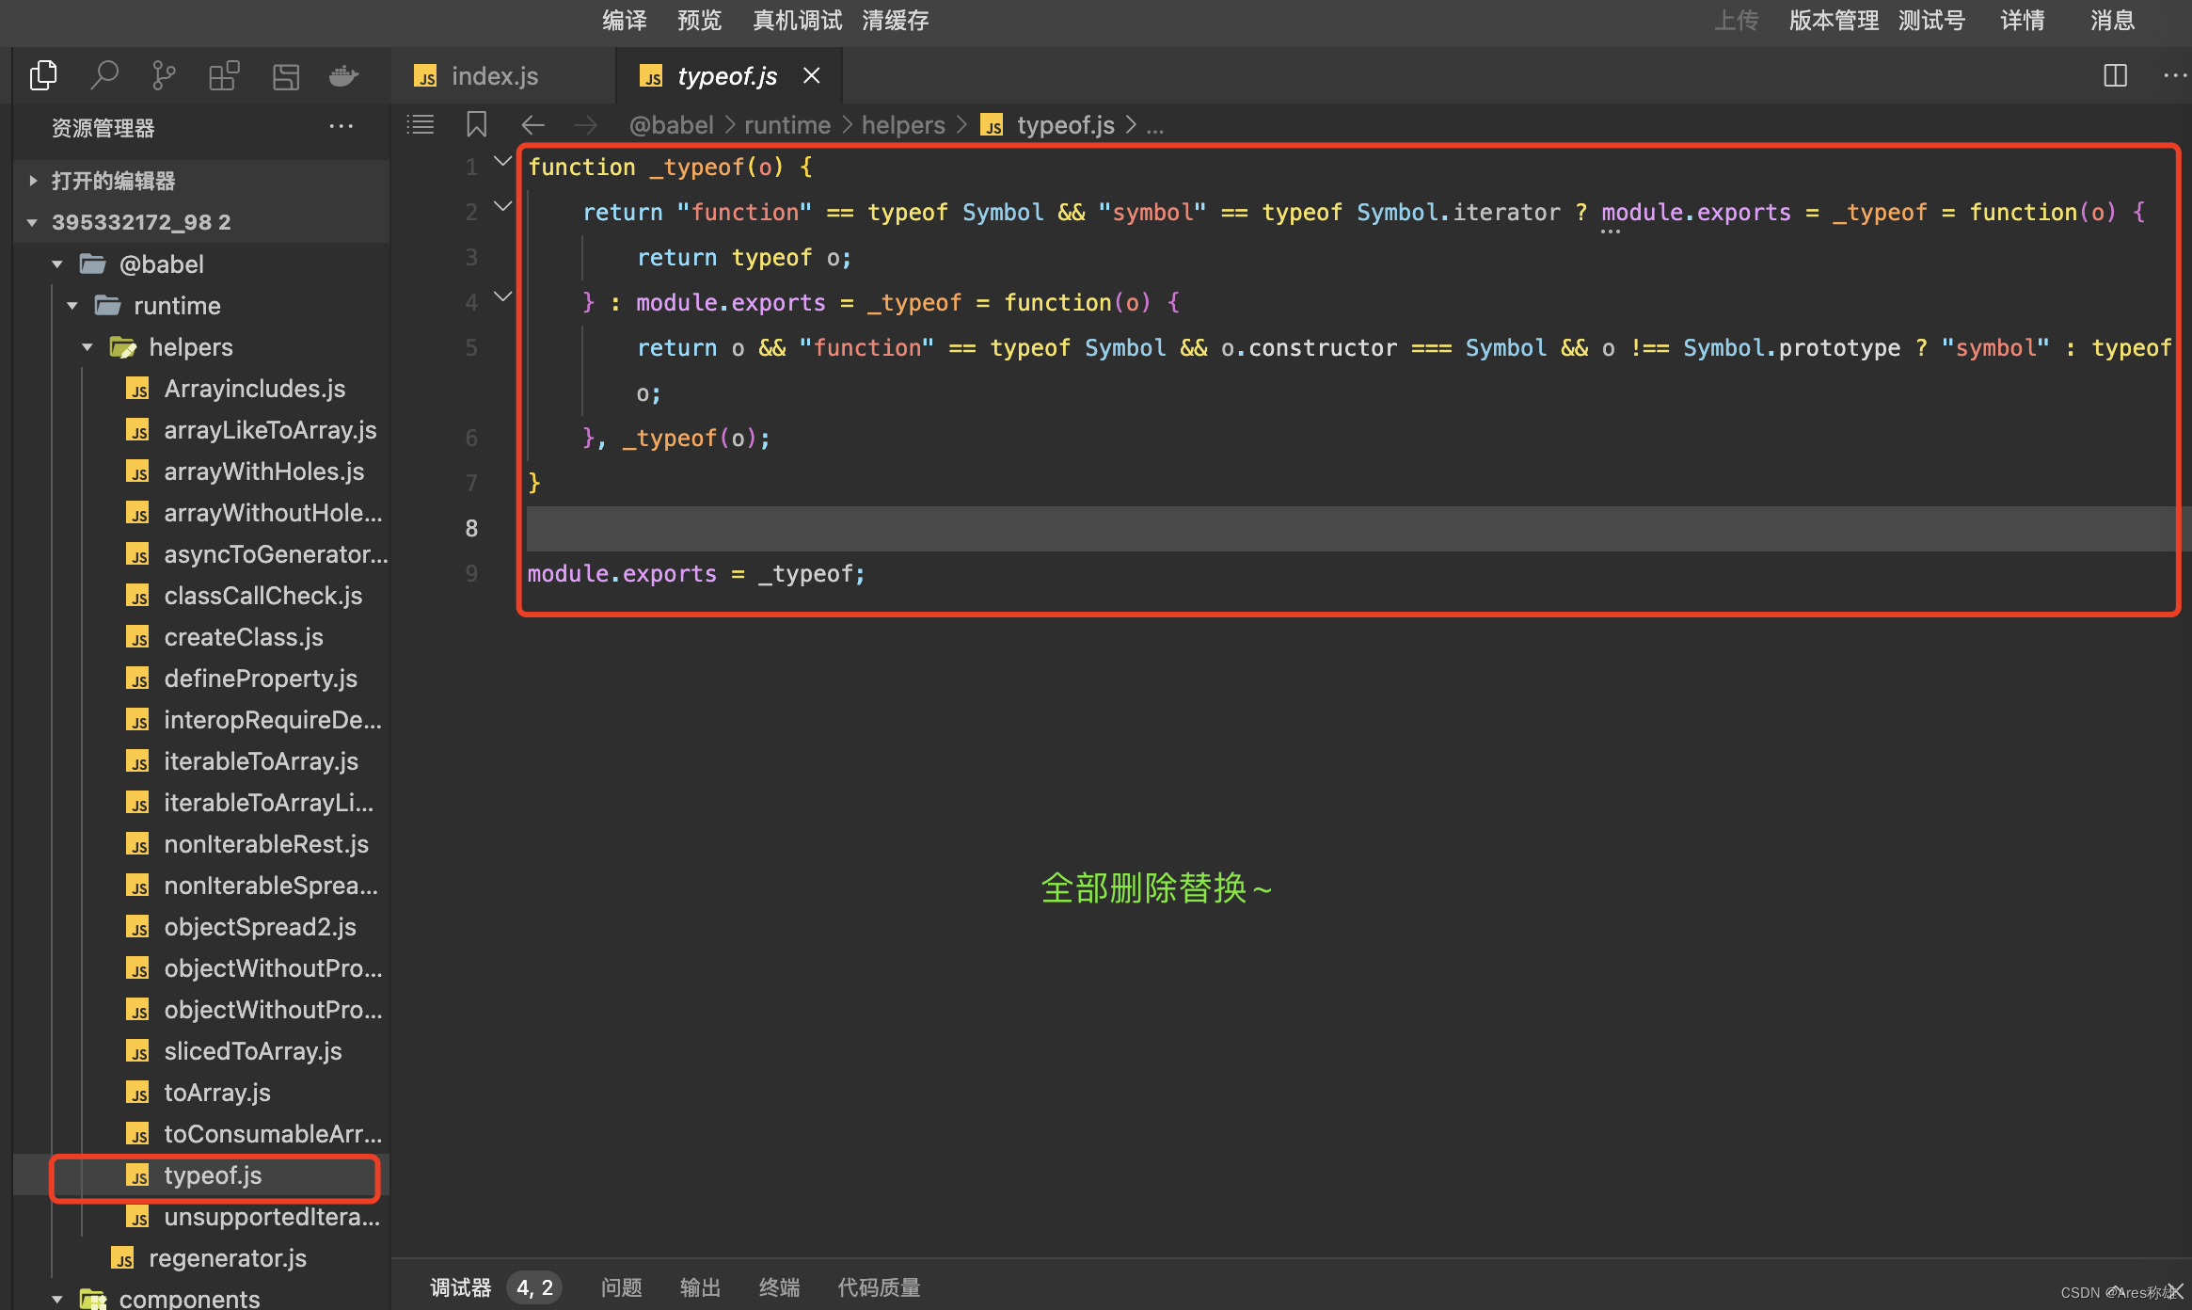Open explorer more actions ellipsis
The width and height of the screenshot is (2192, 1310).
click(341, 126)
